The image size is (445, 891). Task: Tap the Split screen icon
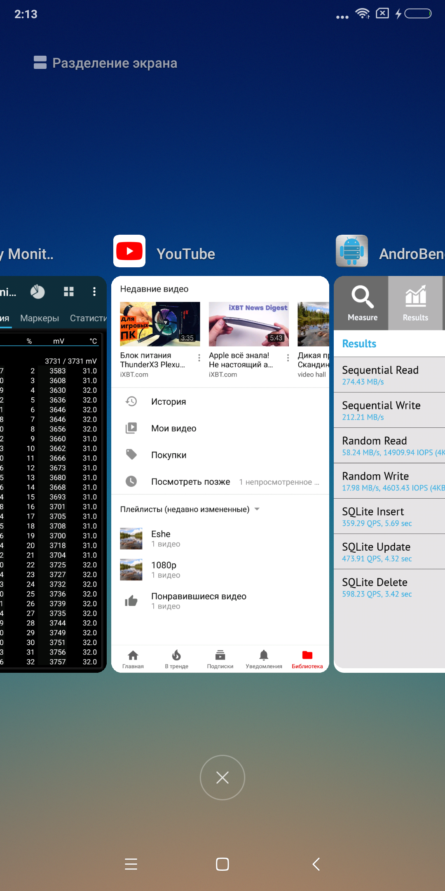pyautogui.click(x=40, y=63)
